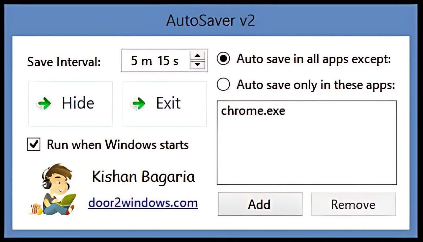
Task: Click the 'Save Interval:' label text
Action: click(x=64, y=61)
